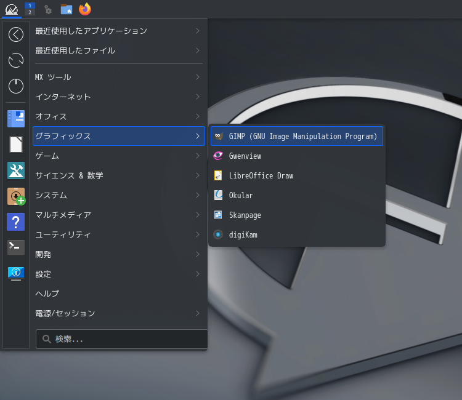462x400 pixels.
Task: Open LibreOffice Draw entry
Action: coord(297,175)
